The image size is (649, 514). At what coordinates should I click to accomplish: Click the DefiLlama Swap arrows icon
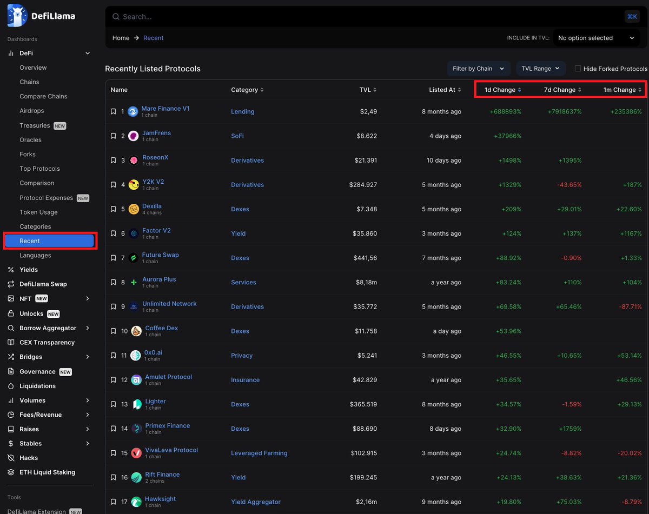[11, 284]
